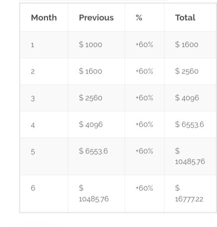This screenshot has width=217, height=227.
Task: Click the Previous column header
Action: point(96,18)
